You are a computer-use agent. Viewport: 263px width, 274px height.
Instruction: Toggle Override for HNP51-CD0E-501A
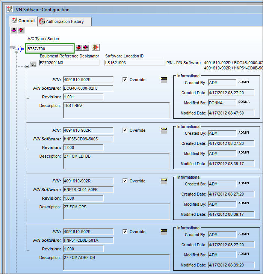pos(125,232)
